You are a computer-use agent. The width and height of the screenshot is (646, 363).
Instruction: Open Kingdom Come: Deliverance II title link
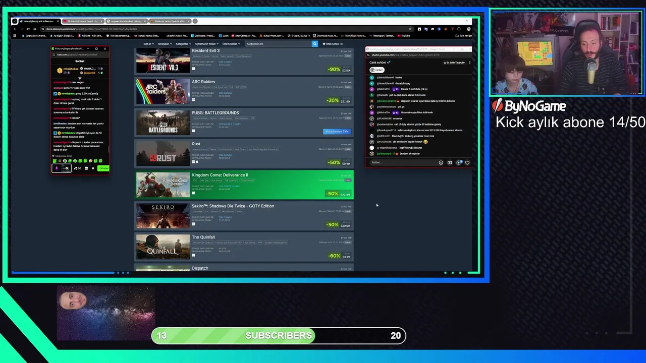220,175
